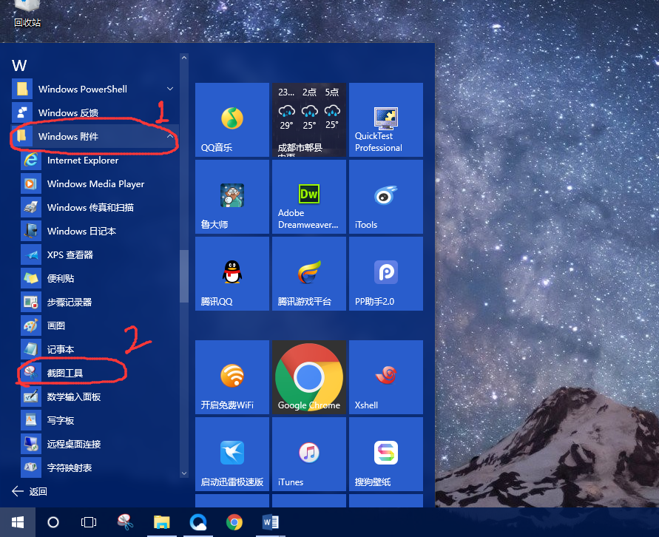Open Word from the taskbar
659x537 pixels.
(x=270, y=522)
